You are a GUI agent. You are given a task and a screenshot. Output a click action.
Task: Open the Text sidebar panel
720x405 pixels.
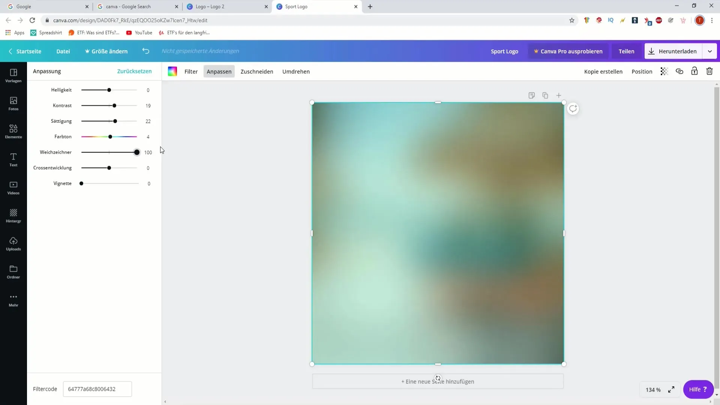click(13, 160)
